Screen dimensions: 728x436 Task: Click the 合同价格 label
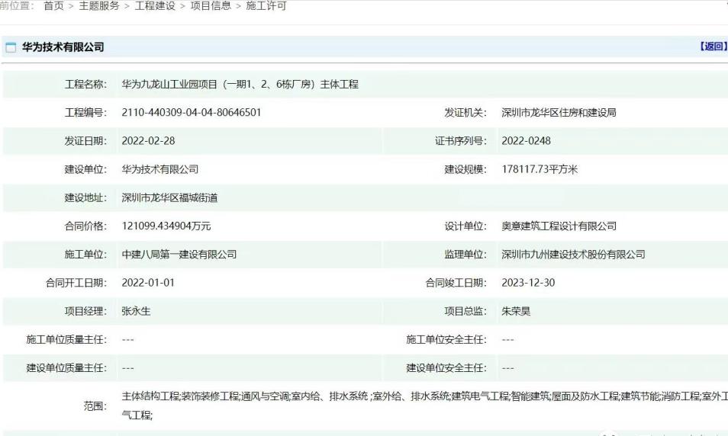tap(85, 226)
